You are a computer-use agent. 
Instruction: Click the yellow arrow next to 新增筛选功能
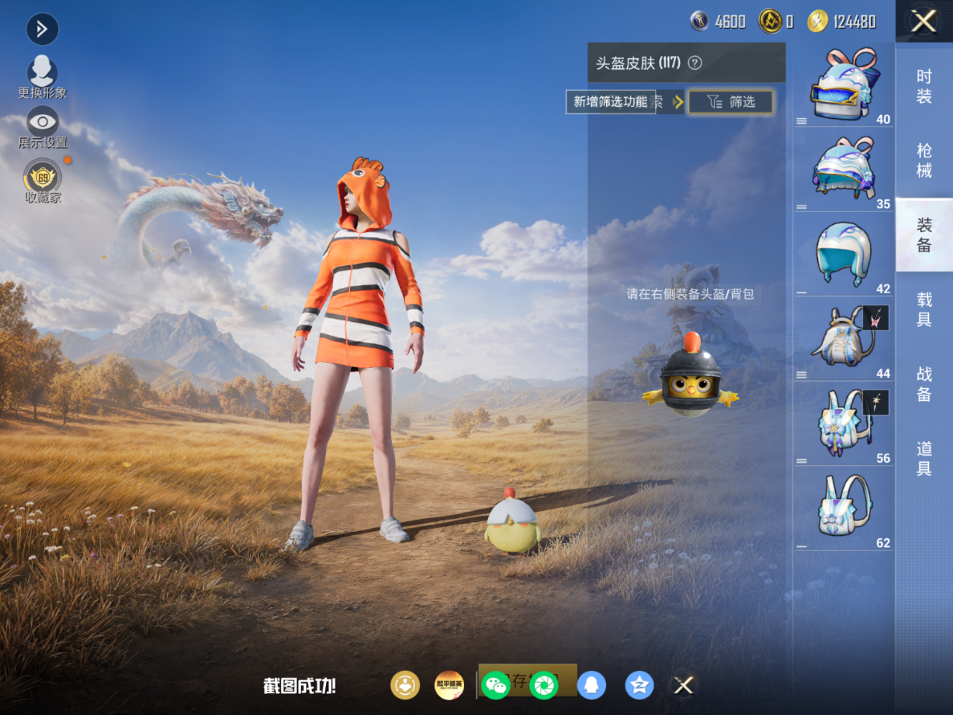click(x=677, y=102)
